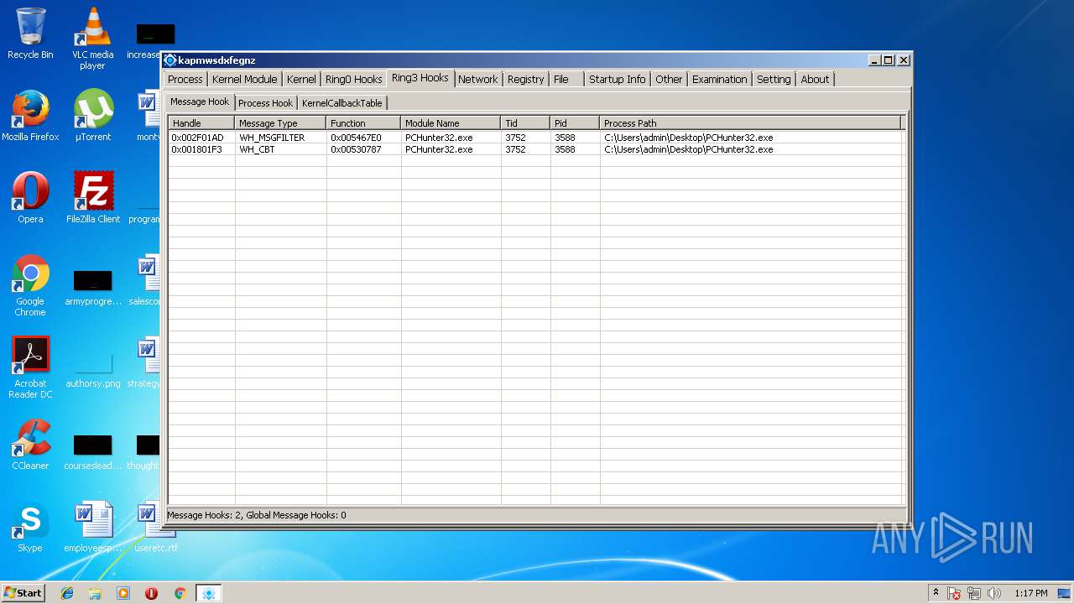
Task: Select the courseslead... desktop file
Action: coord(92,451)
